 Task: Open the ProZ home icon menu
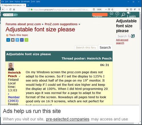(x=111, y=13)
